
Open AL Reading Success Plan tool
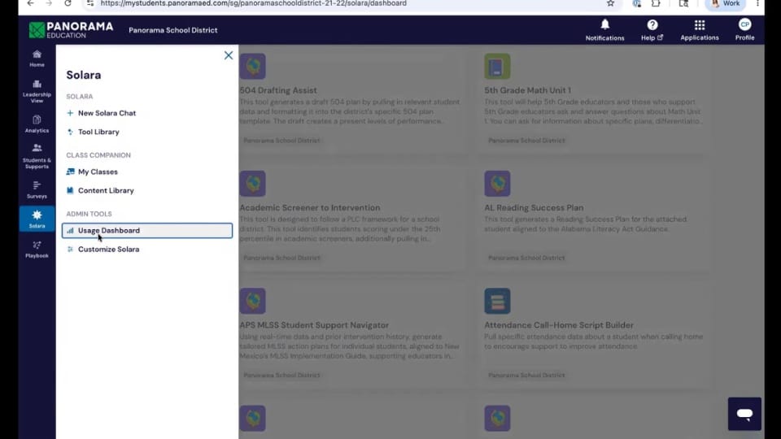tap(534, 208)
